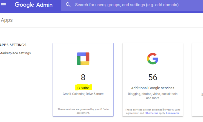Click the Apps page heading
Viewport: 203px width, 122px height.
coord(7,20)
